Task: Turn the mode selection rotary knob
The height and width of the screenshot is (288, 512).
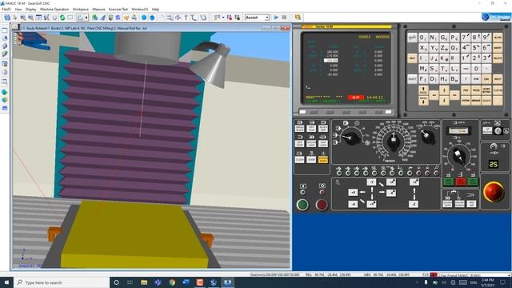Action: tap(350, 138)
